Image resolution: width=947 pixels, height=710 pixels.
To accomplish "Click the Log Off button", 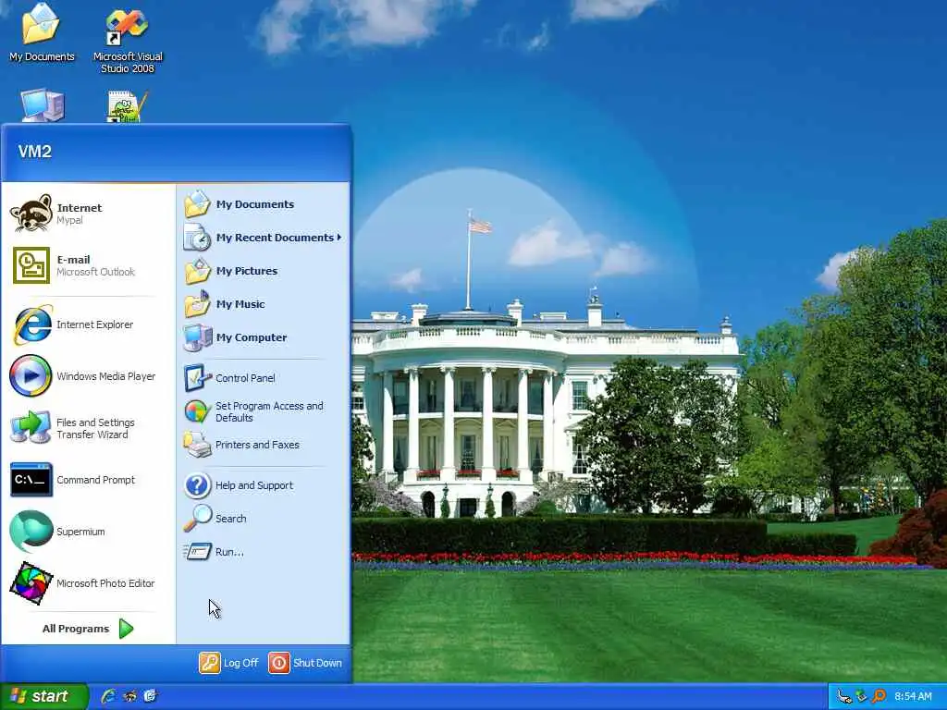I will 229,663.
